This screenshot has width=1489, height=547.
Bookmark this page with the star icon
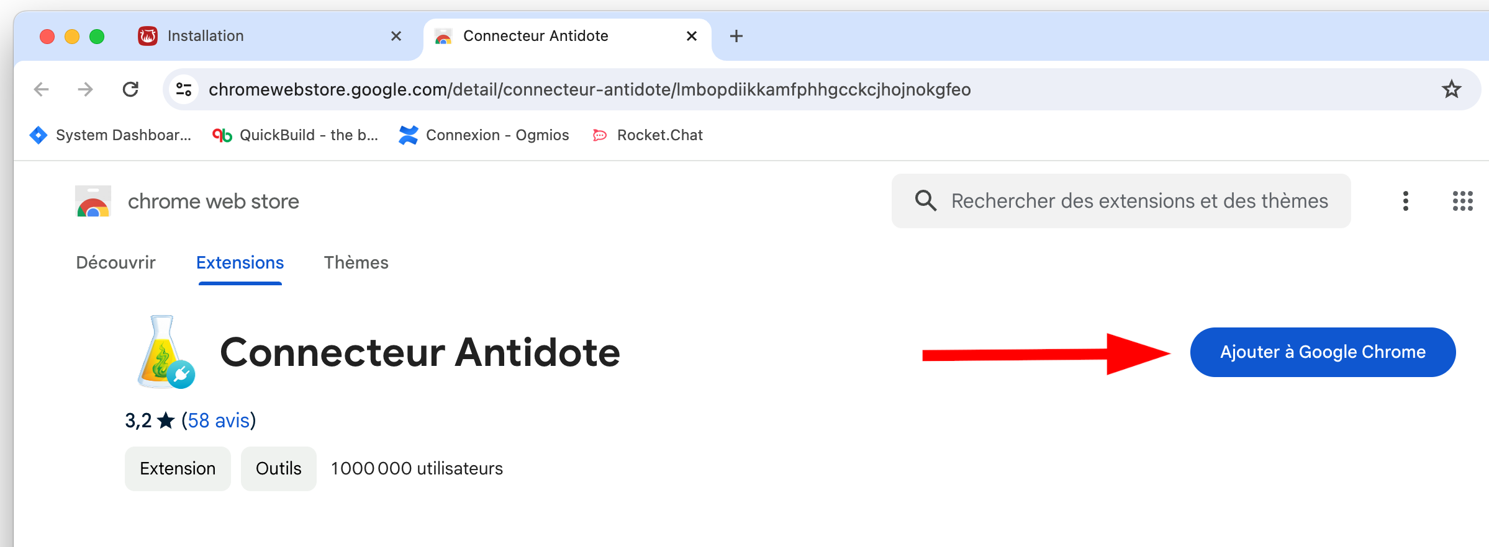click(x=1451, y=89)
